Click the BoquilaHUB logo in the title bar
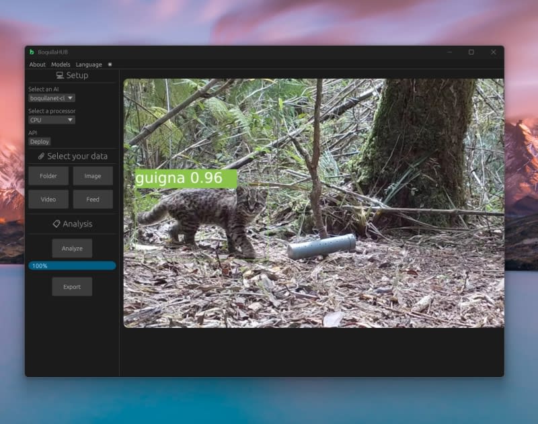 point(32,52)
